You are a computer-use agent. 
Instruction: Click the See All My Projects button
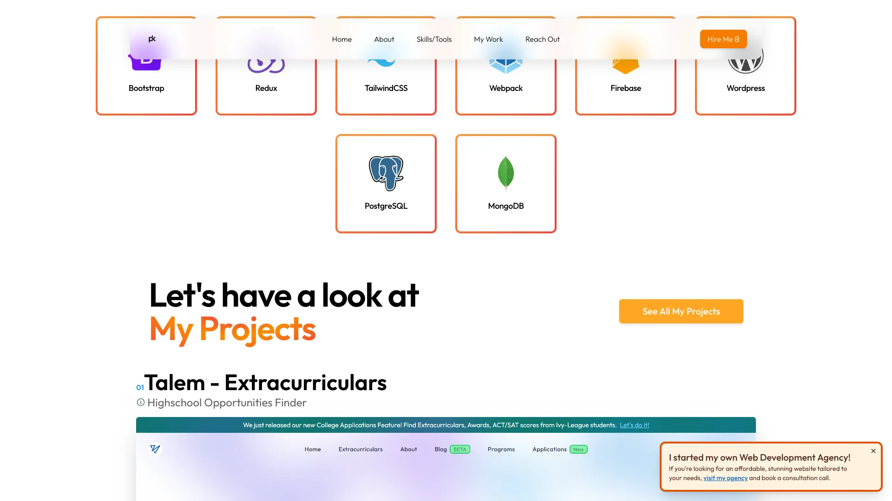681,311
